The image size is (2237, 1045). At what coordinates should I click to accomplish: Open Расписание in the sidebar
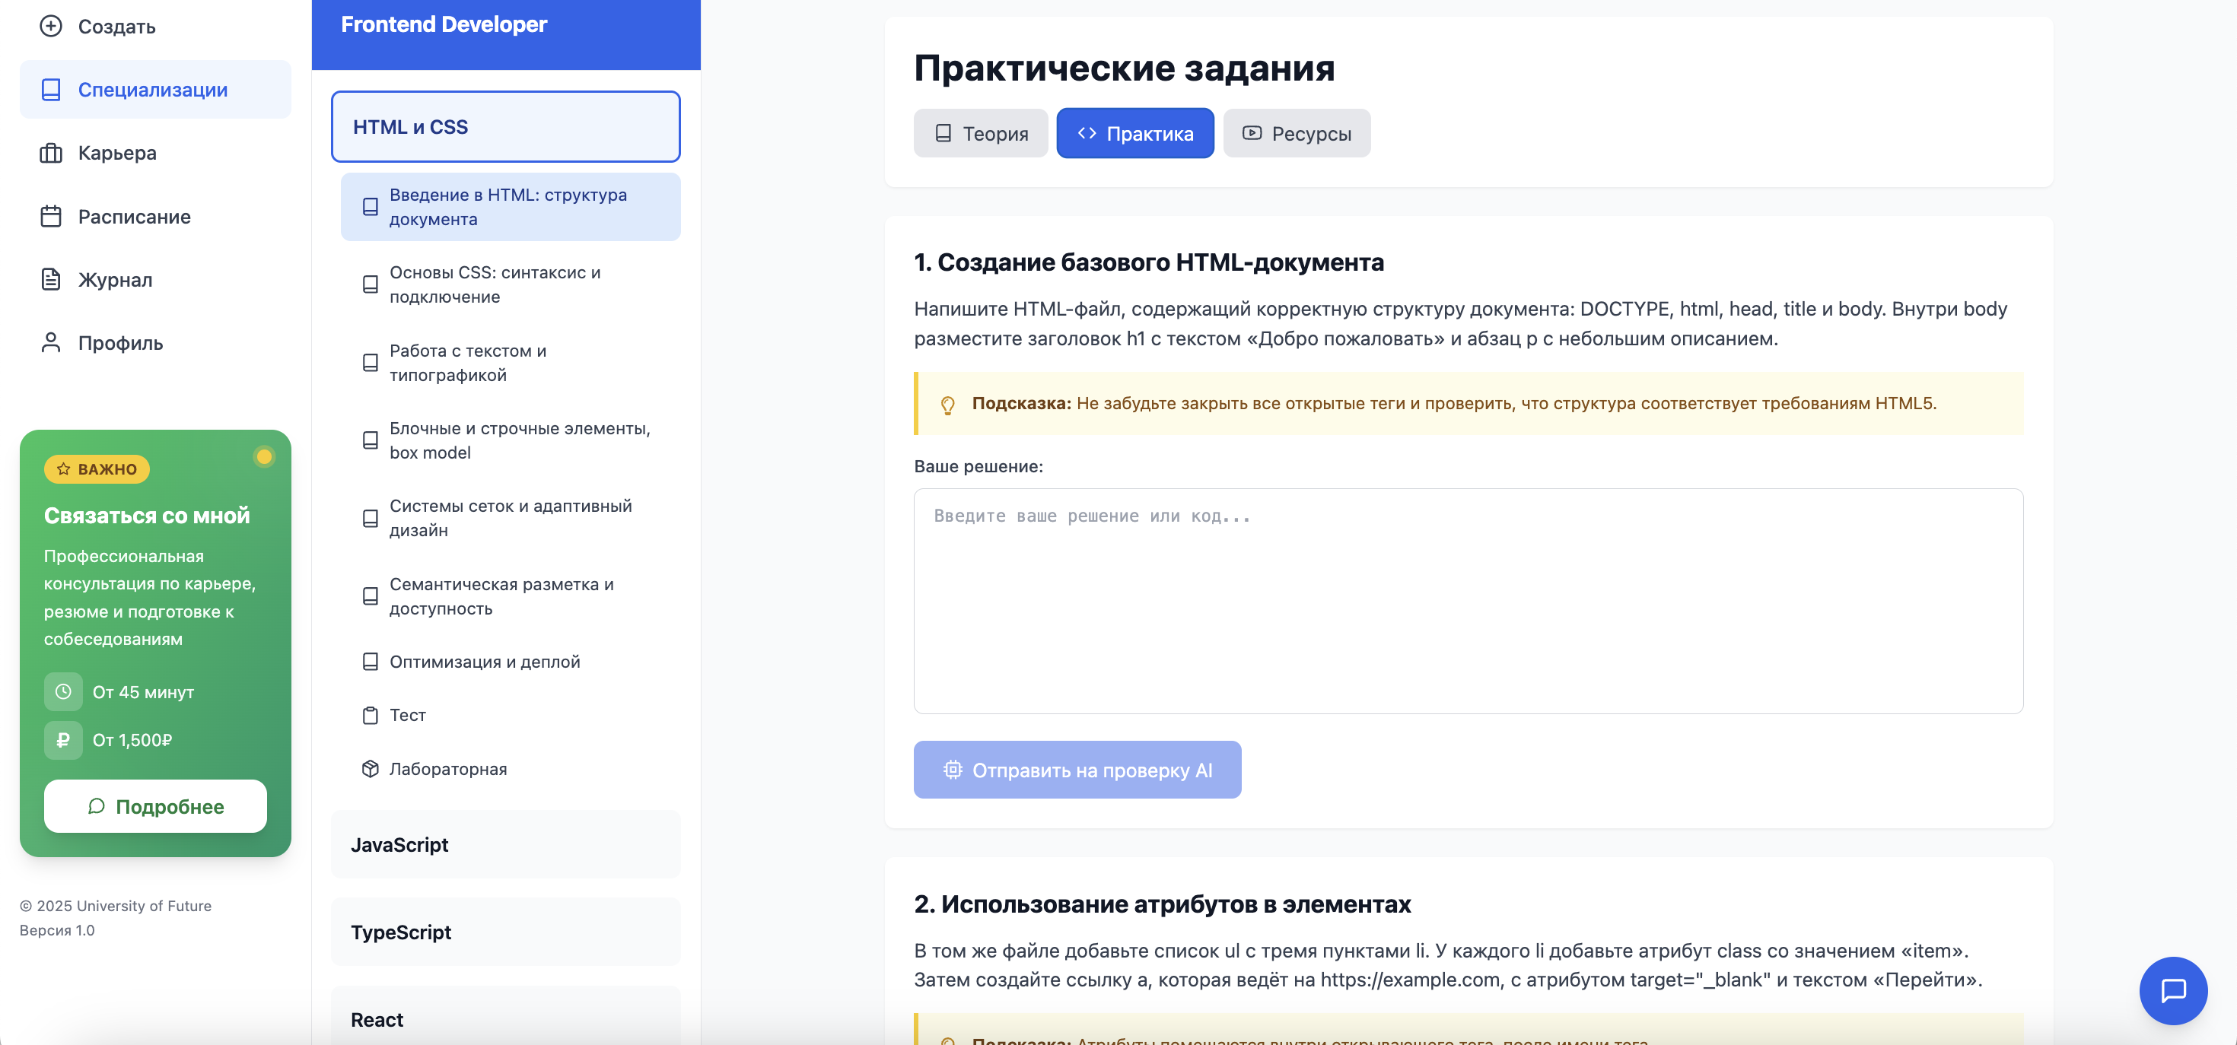coord(155,216)
